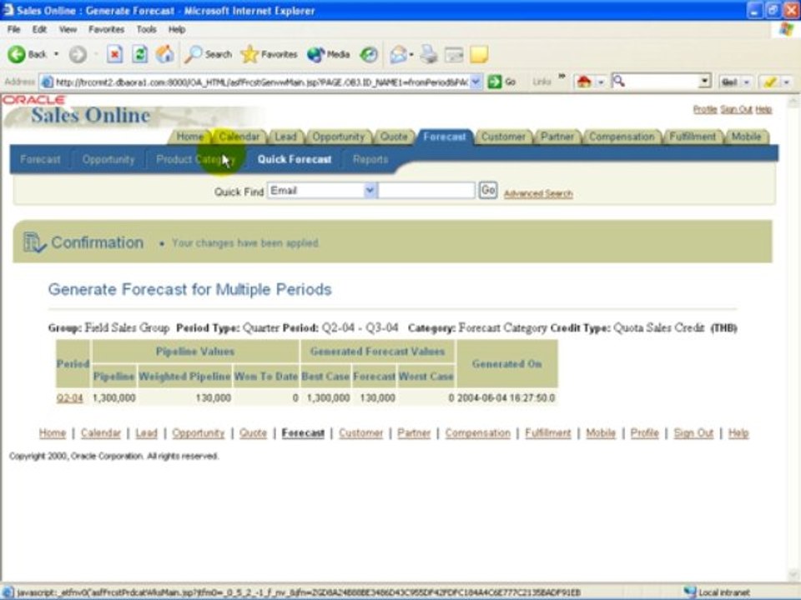Open the Media globe toolbar button
The image size is (801, 600).
[329, 54]
